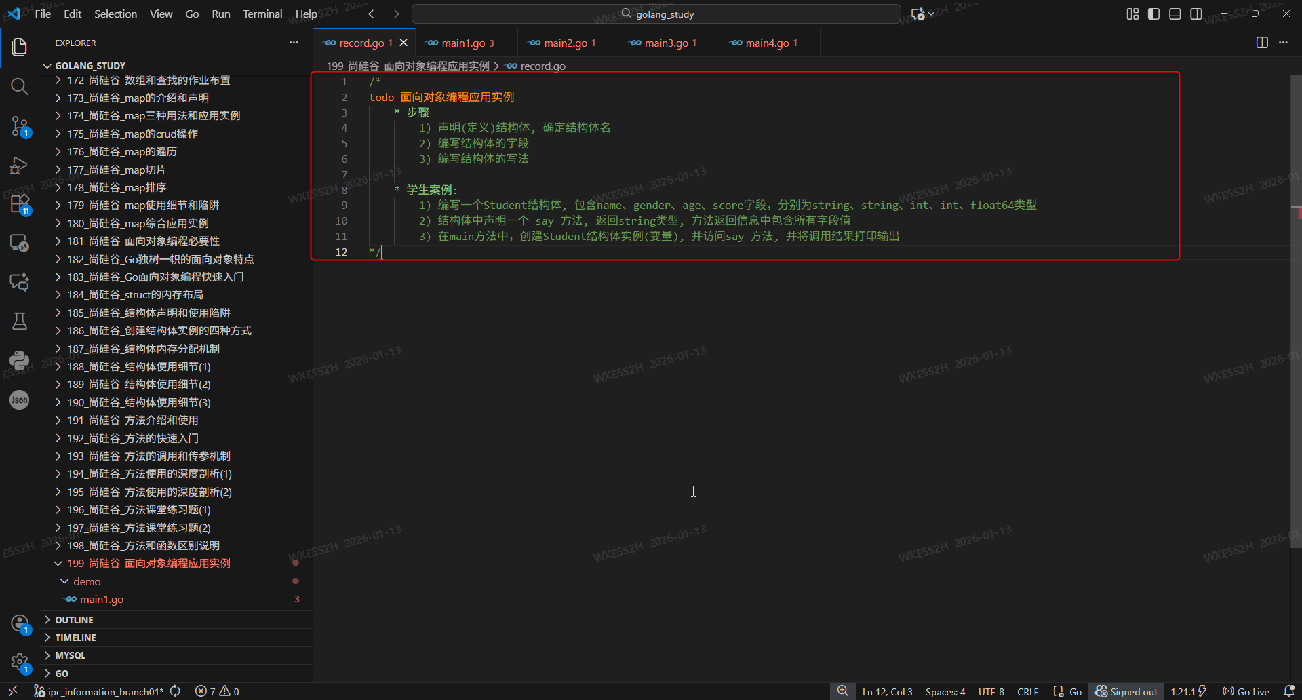Open Explorer Views and More Actions ellipsis
The width and height of the screenshot is (1302, 700).
[294, 43]
